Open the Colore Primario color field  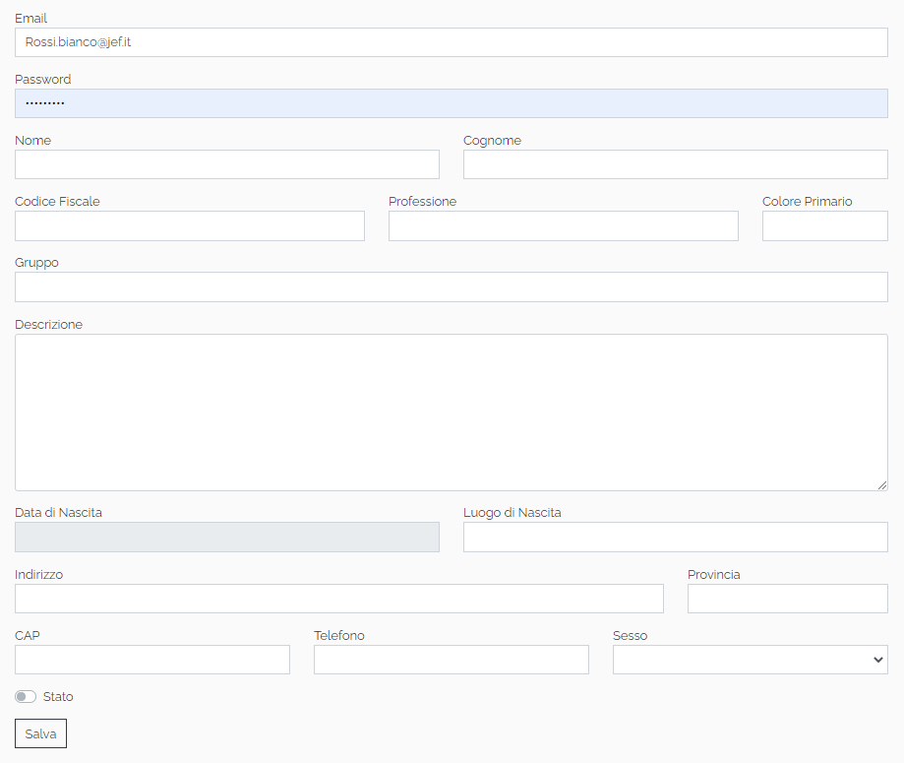[x=824, y=225]
